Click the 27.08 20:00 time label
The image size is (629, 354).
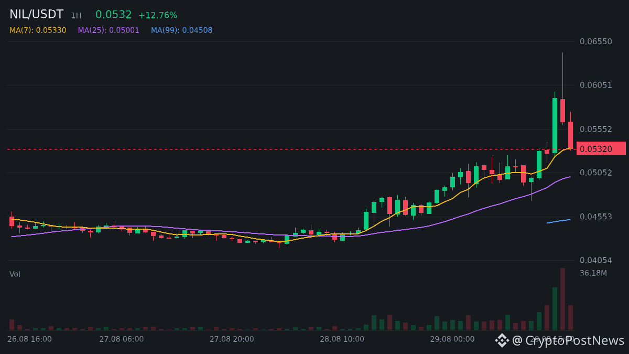232,339
